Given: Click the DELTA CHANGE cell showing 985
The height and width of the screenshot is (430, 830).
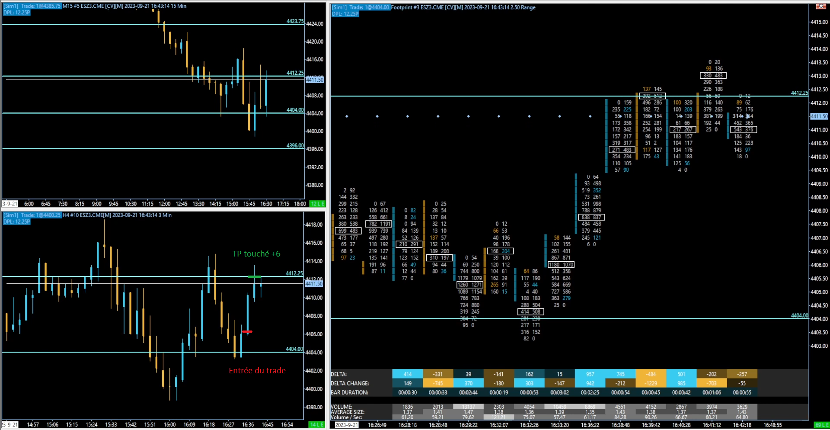Looking at the screenshot, I should click(x=681, y=383).
